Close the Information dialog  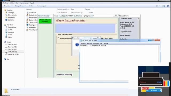(x=98, y=37)
